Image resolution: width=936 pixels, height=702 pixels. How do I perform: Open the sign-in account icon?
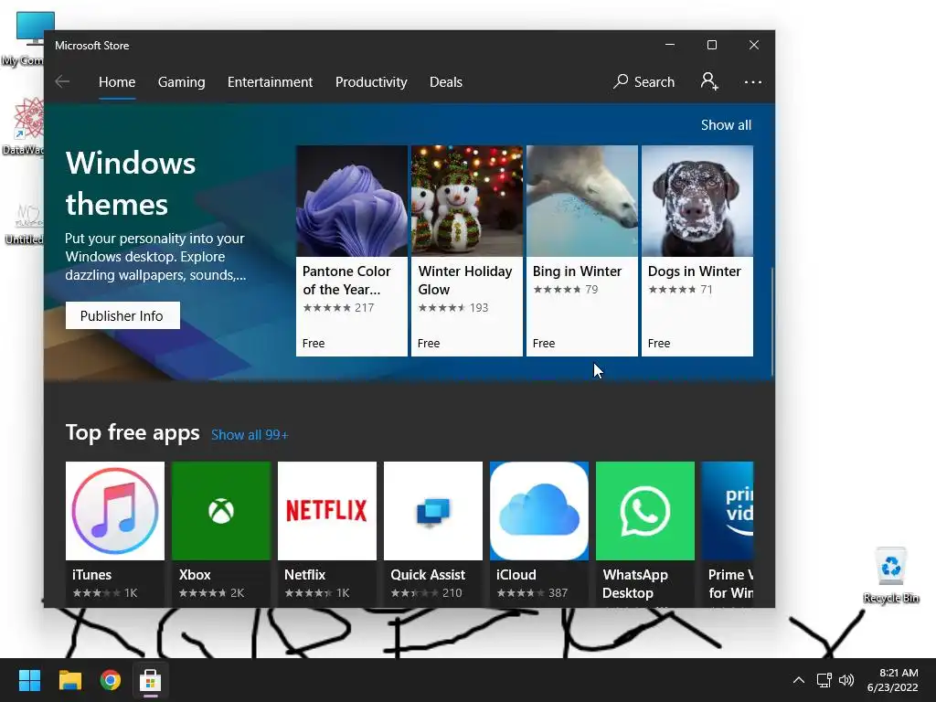pos(709,81)
